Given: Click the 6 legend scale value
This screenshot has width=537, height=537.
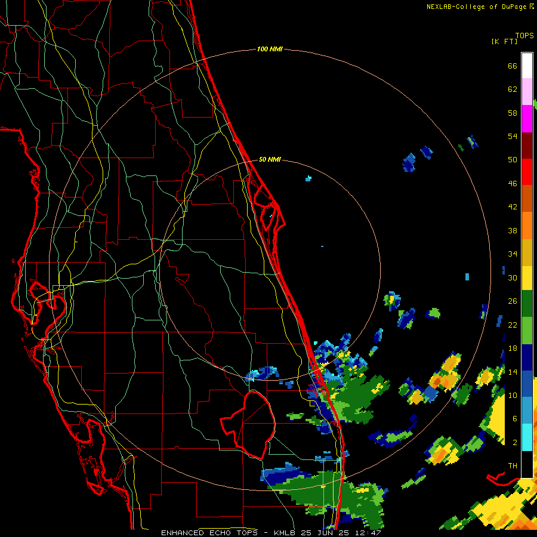Looking at the screenshot, I should pos(515,418).
